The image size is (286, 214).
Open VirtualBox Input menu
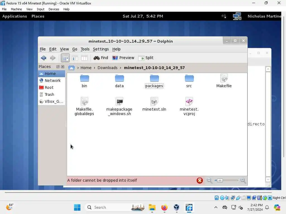40,9
